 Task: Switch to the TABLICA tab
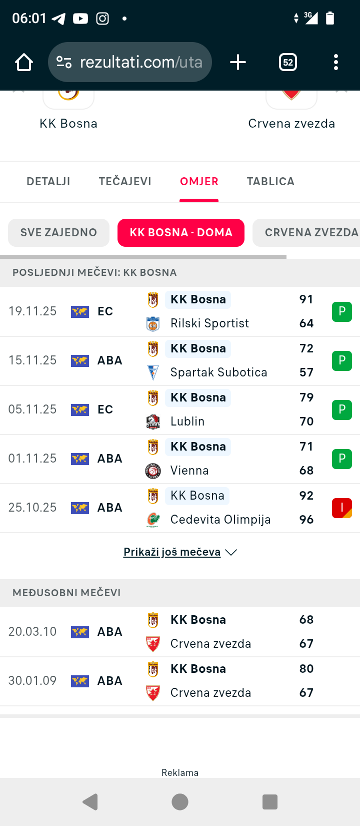point(270,182)
